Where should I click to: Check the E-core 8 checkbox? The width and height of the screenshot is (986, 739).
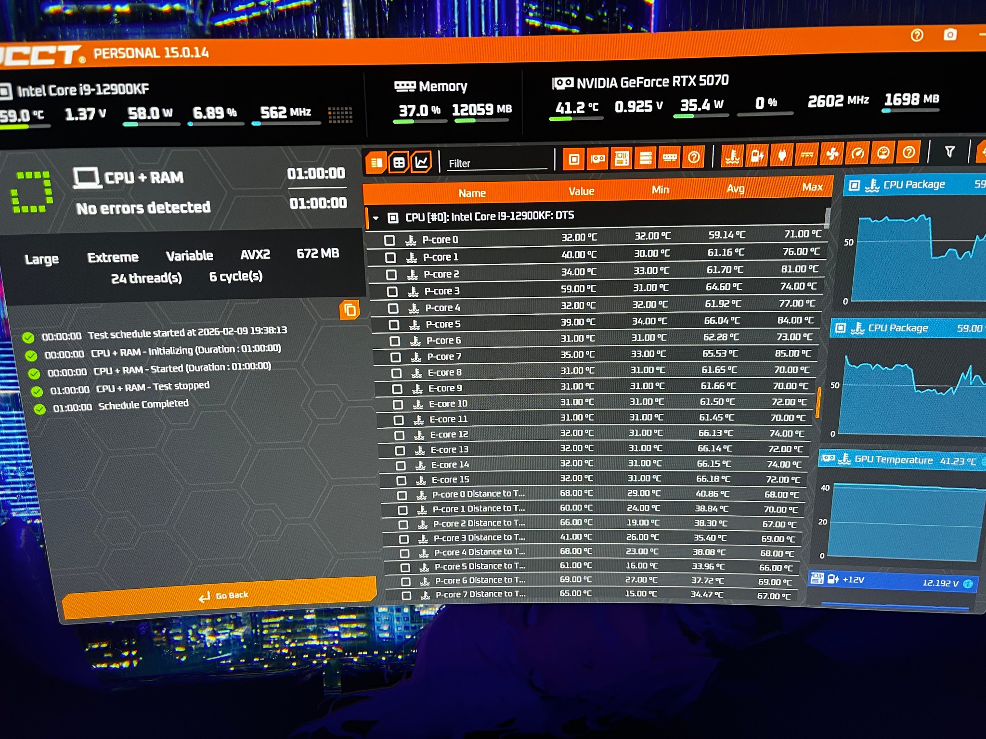coord(396,373)
